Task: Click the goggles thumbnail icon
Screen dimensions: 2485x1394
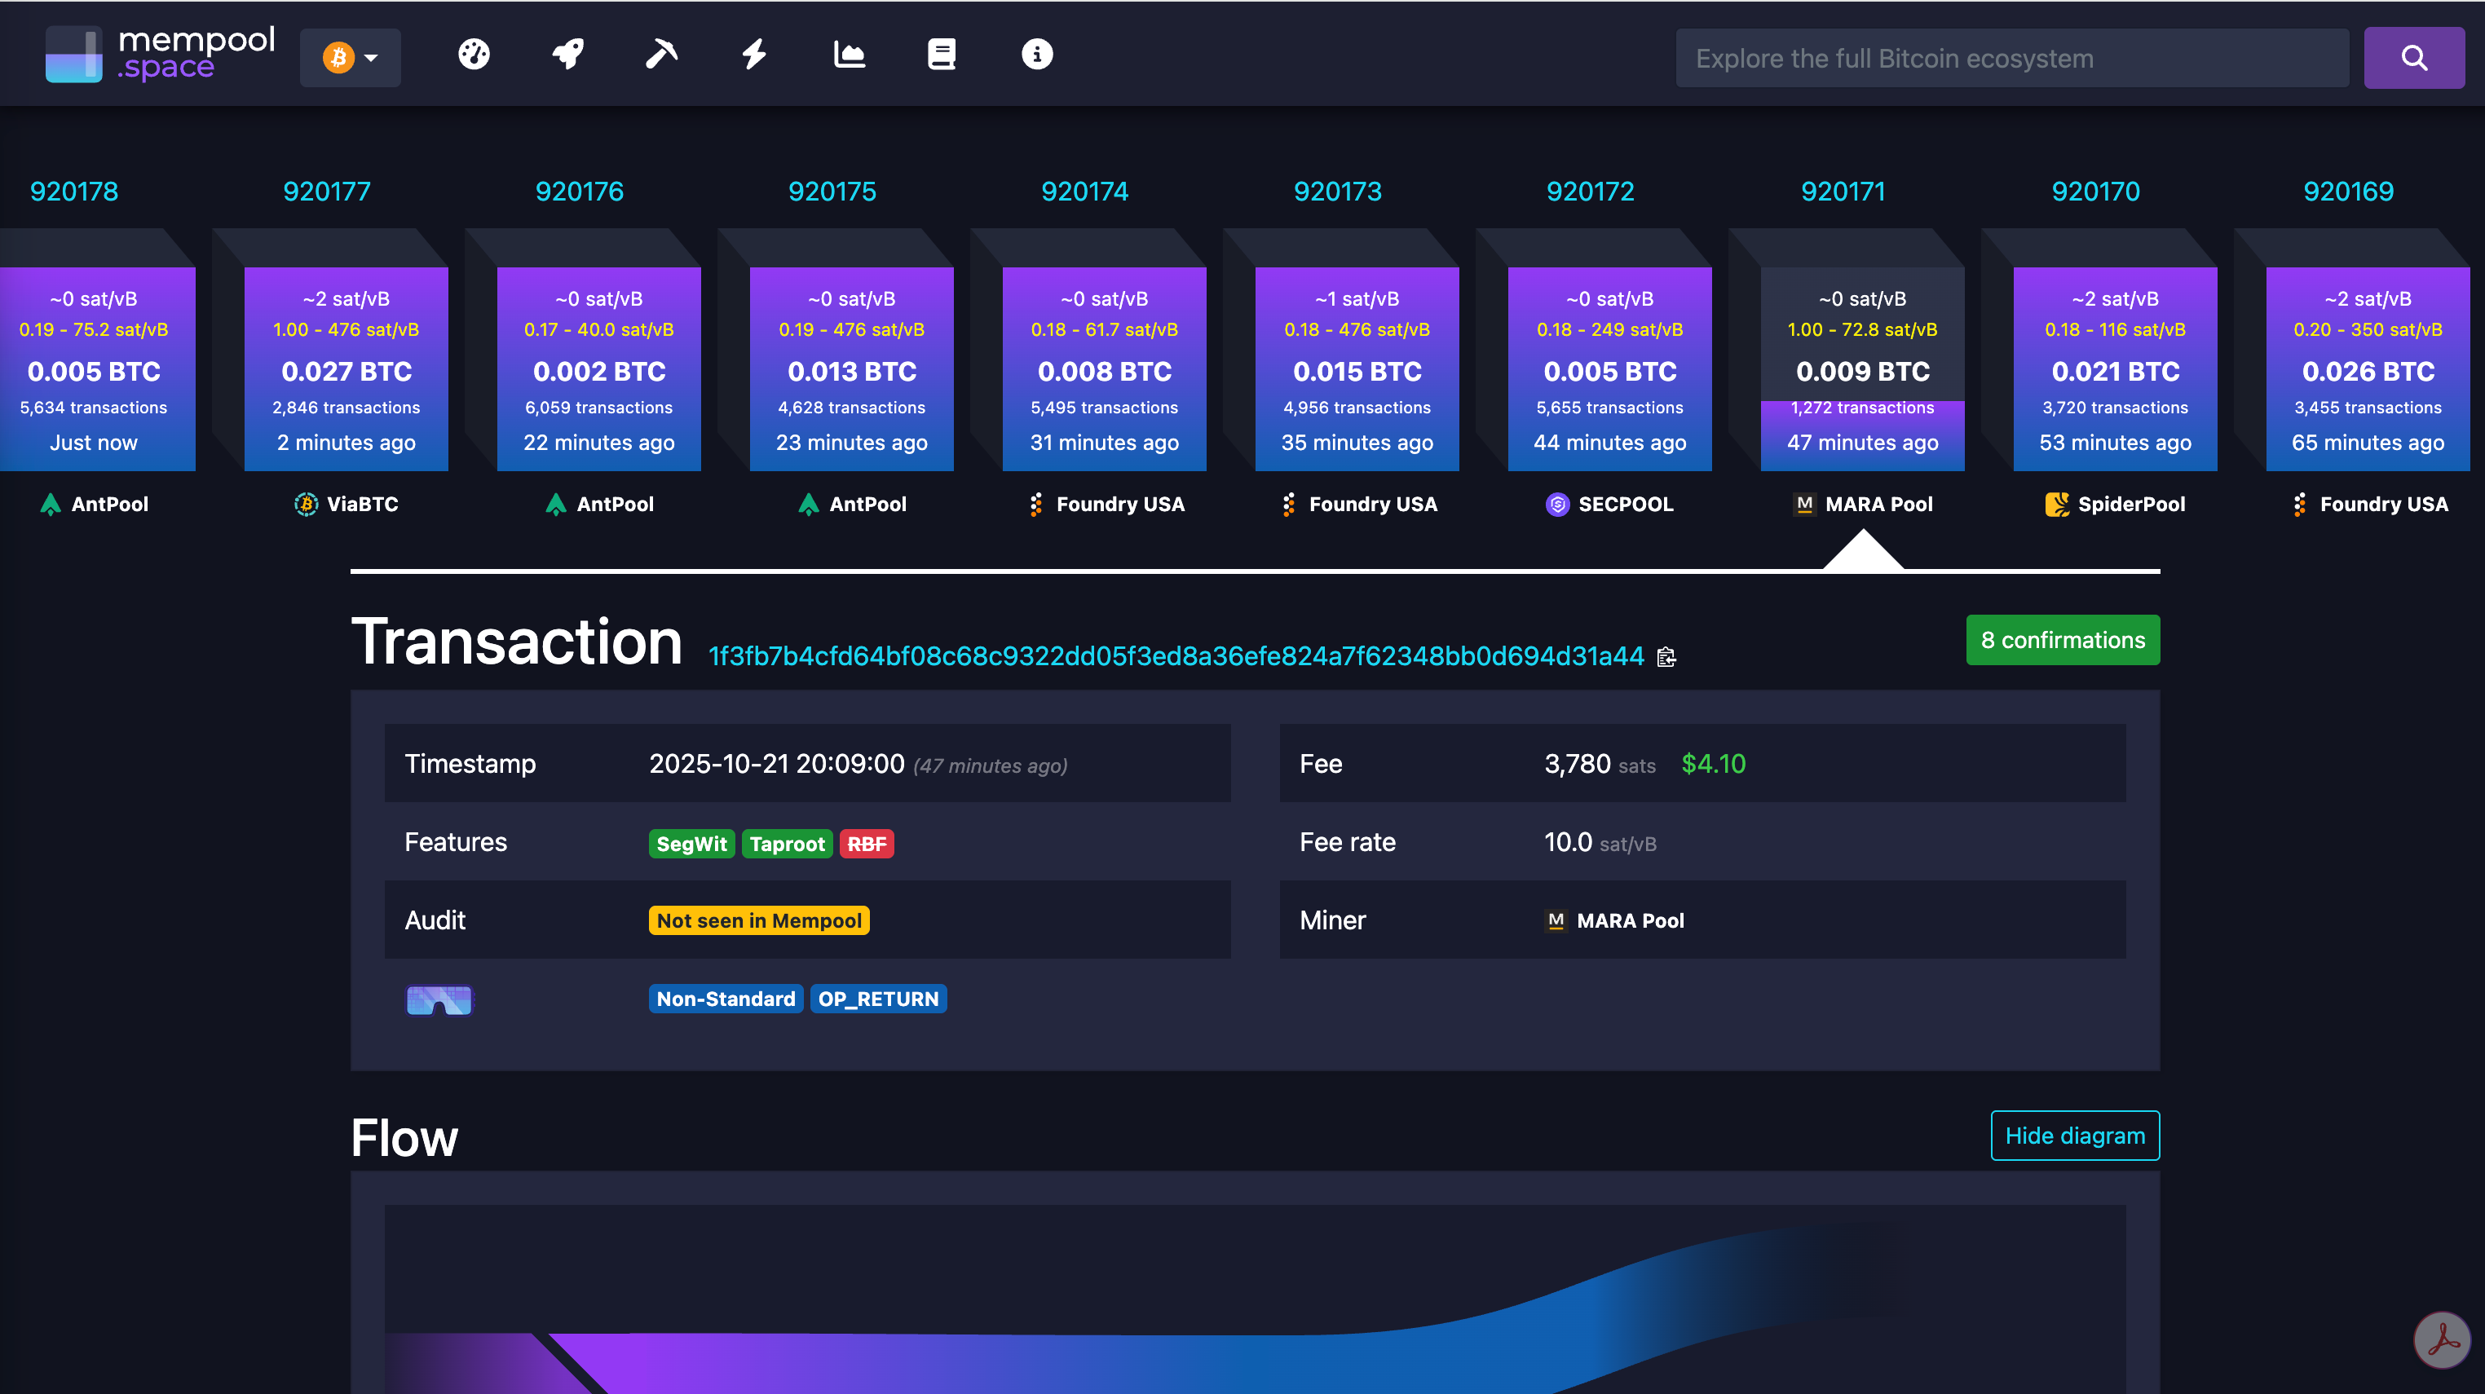Action: coord(439,999)
